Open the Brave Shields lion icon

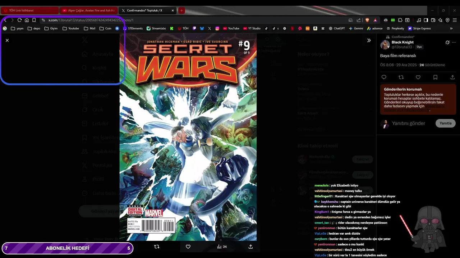367,20
